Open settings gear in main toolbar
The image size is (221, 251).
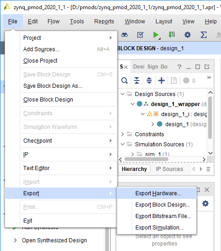[188, 35]
